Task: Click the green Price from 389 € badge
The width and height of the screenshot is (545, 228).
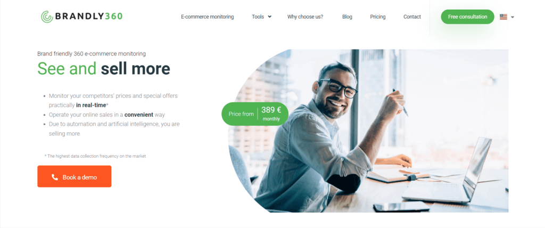Action: (255, 114)
